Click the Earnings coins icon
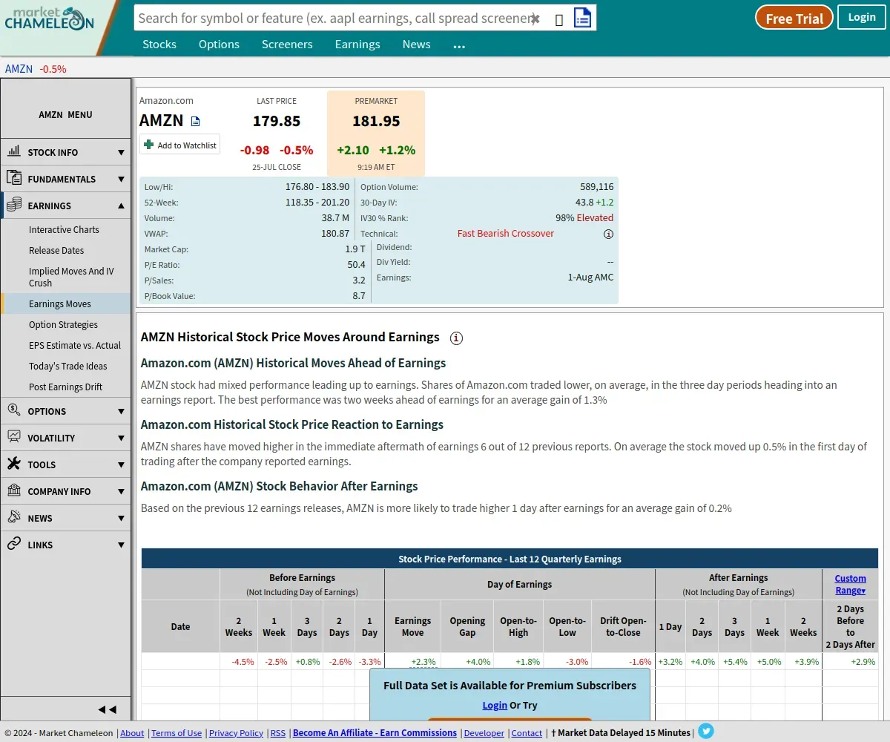 pos(14,205)
